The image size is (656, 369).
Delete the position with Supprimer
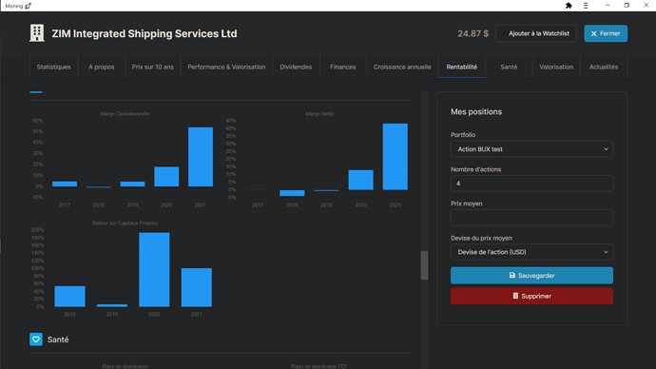click(531, 296)
